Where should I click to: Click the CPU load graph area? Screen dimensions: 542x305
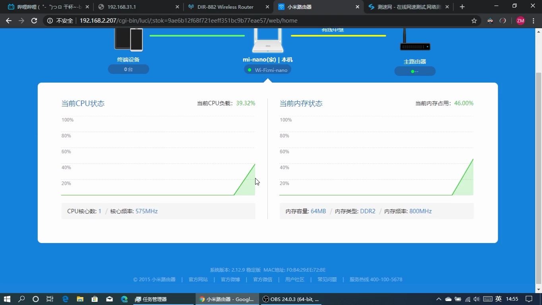click(x=158, y=156)
